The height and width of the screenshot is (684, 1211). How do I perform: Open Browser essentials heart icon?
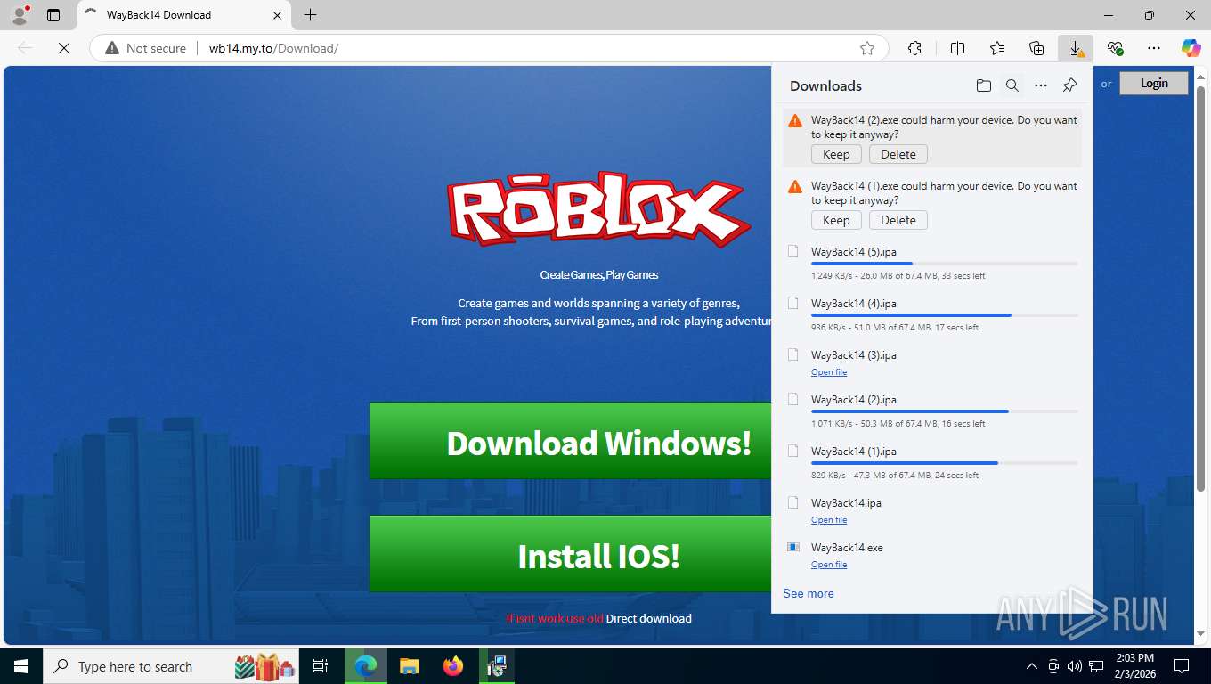pos(1115,48)
